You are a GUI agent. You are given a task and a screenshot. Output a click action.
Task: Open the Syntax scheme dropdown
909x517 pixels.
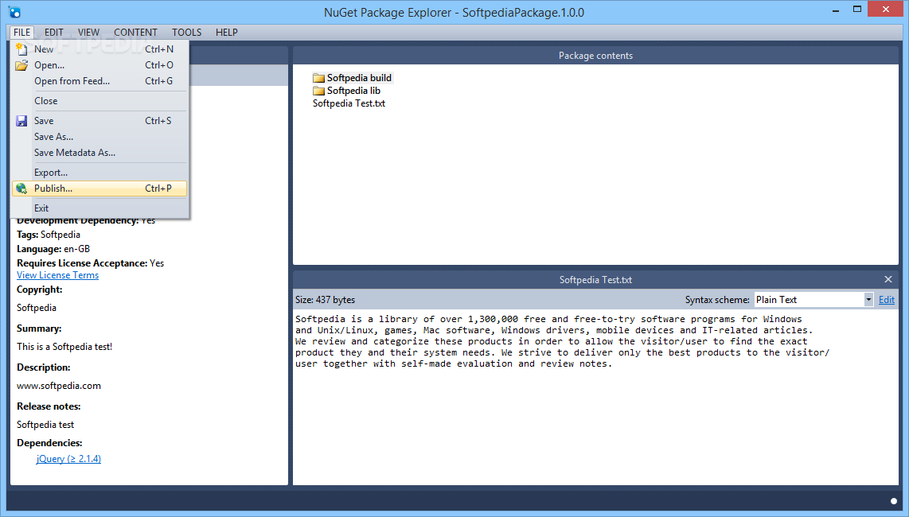[813, 300]
